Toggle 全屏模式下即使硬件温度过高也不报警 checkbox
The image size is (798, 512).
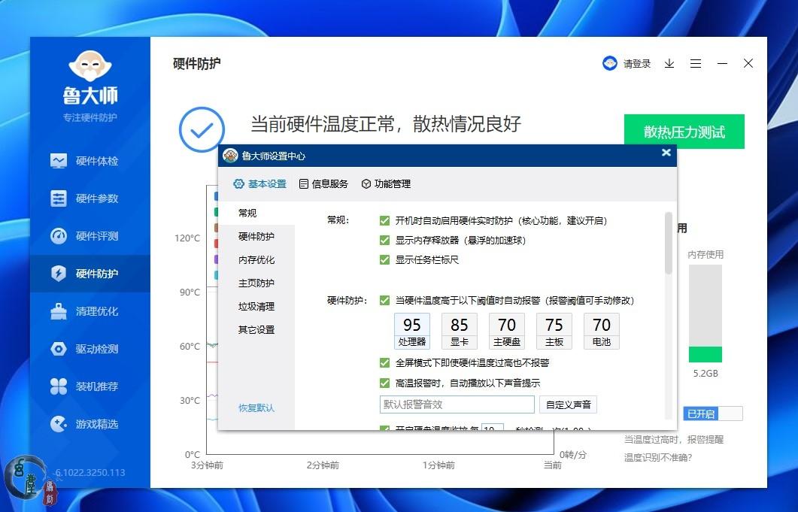[x=385, y=363]
